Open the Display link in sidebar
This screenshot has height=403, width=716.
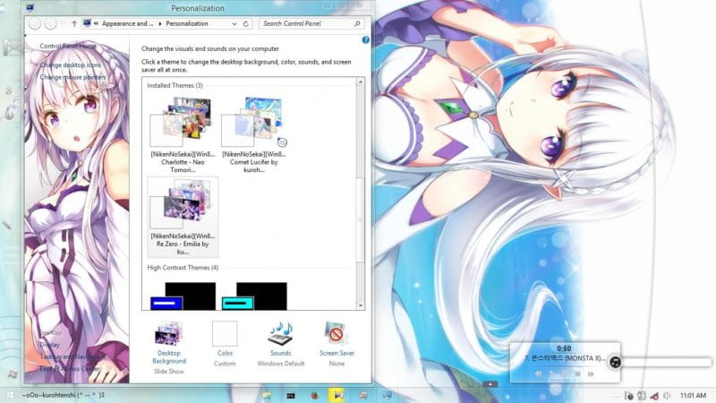click(50, 345)
